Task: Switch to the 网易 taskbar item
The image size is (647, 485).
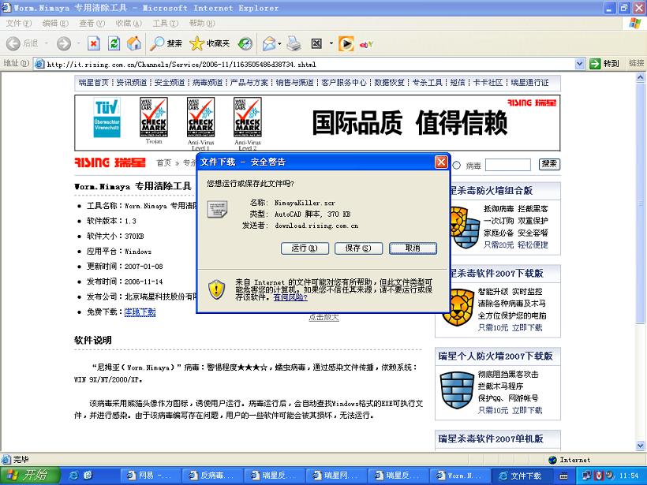Action: (x=151, y=476)
